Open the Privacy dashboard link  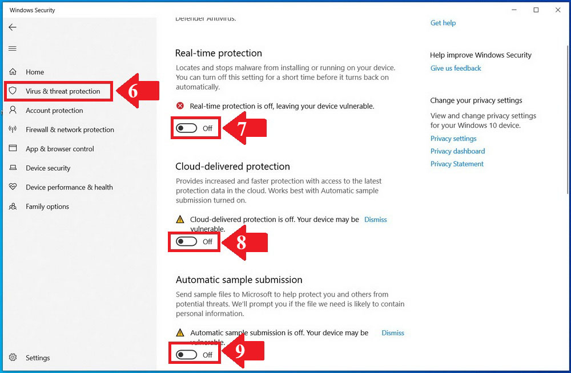point(458,151)
